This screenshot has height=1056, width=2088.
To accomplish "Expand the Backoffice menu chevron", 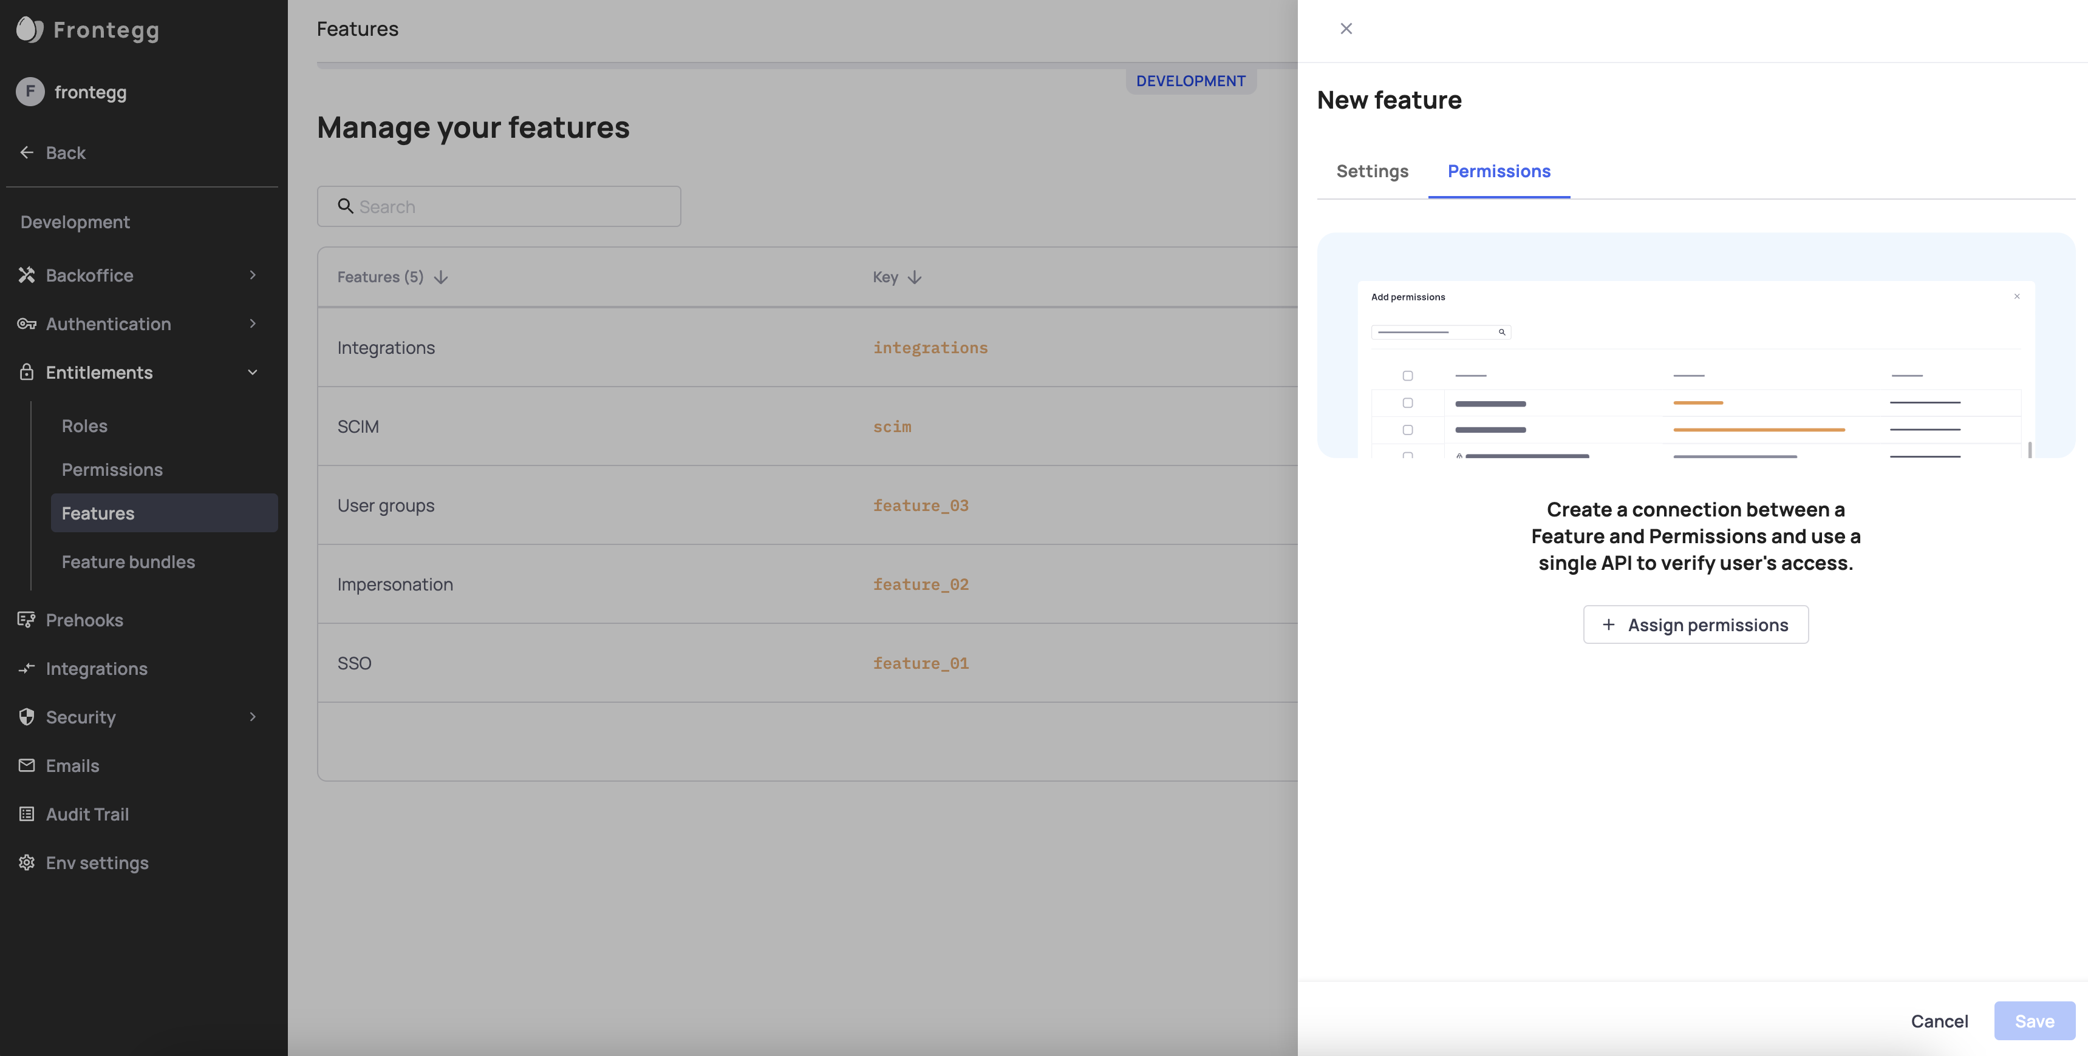I will point(253,274).
